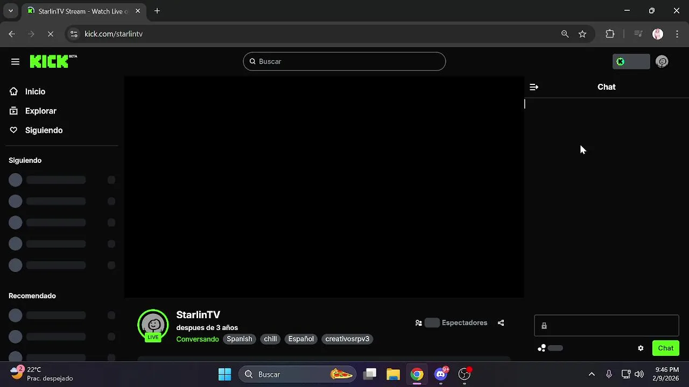Select the Spanish tag

tap(240, 339)
